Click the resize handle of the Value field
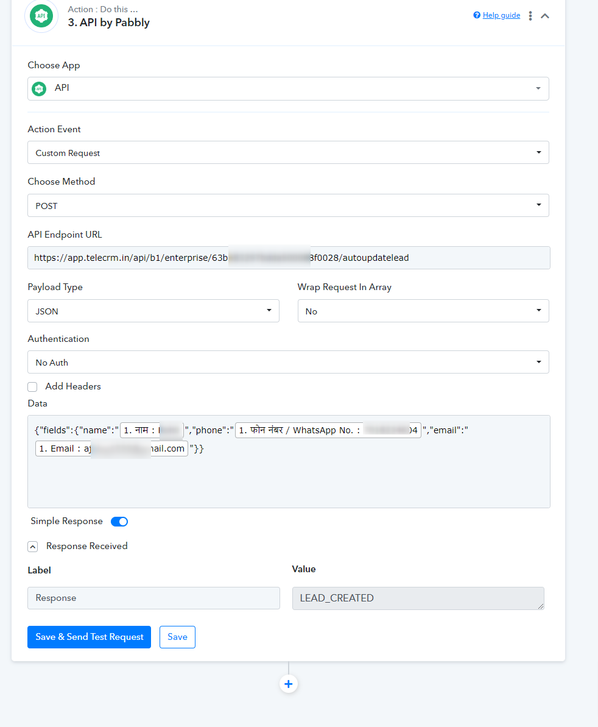Viewport: 598px width, 727px height. (541, 606)
